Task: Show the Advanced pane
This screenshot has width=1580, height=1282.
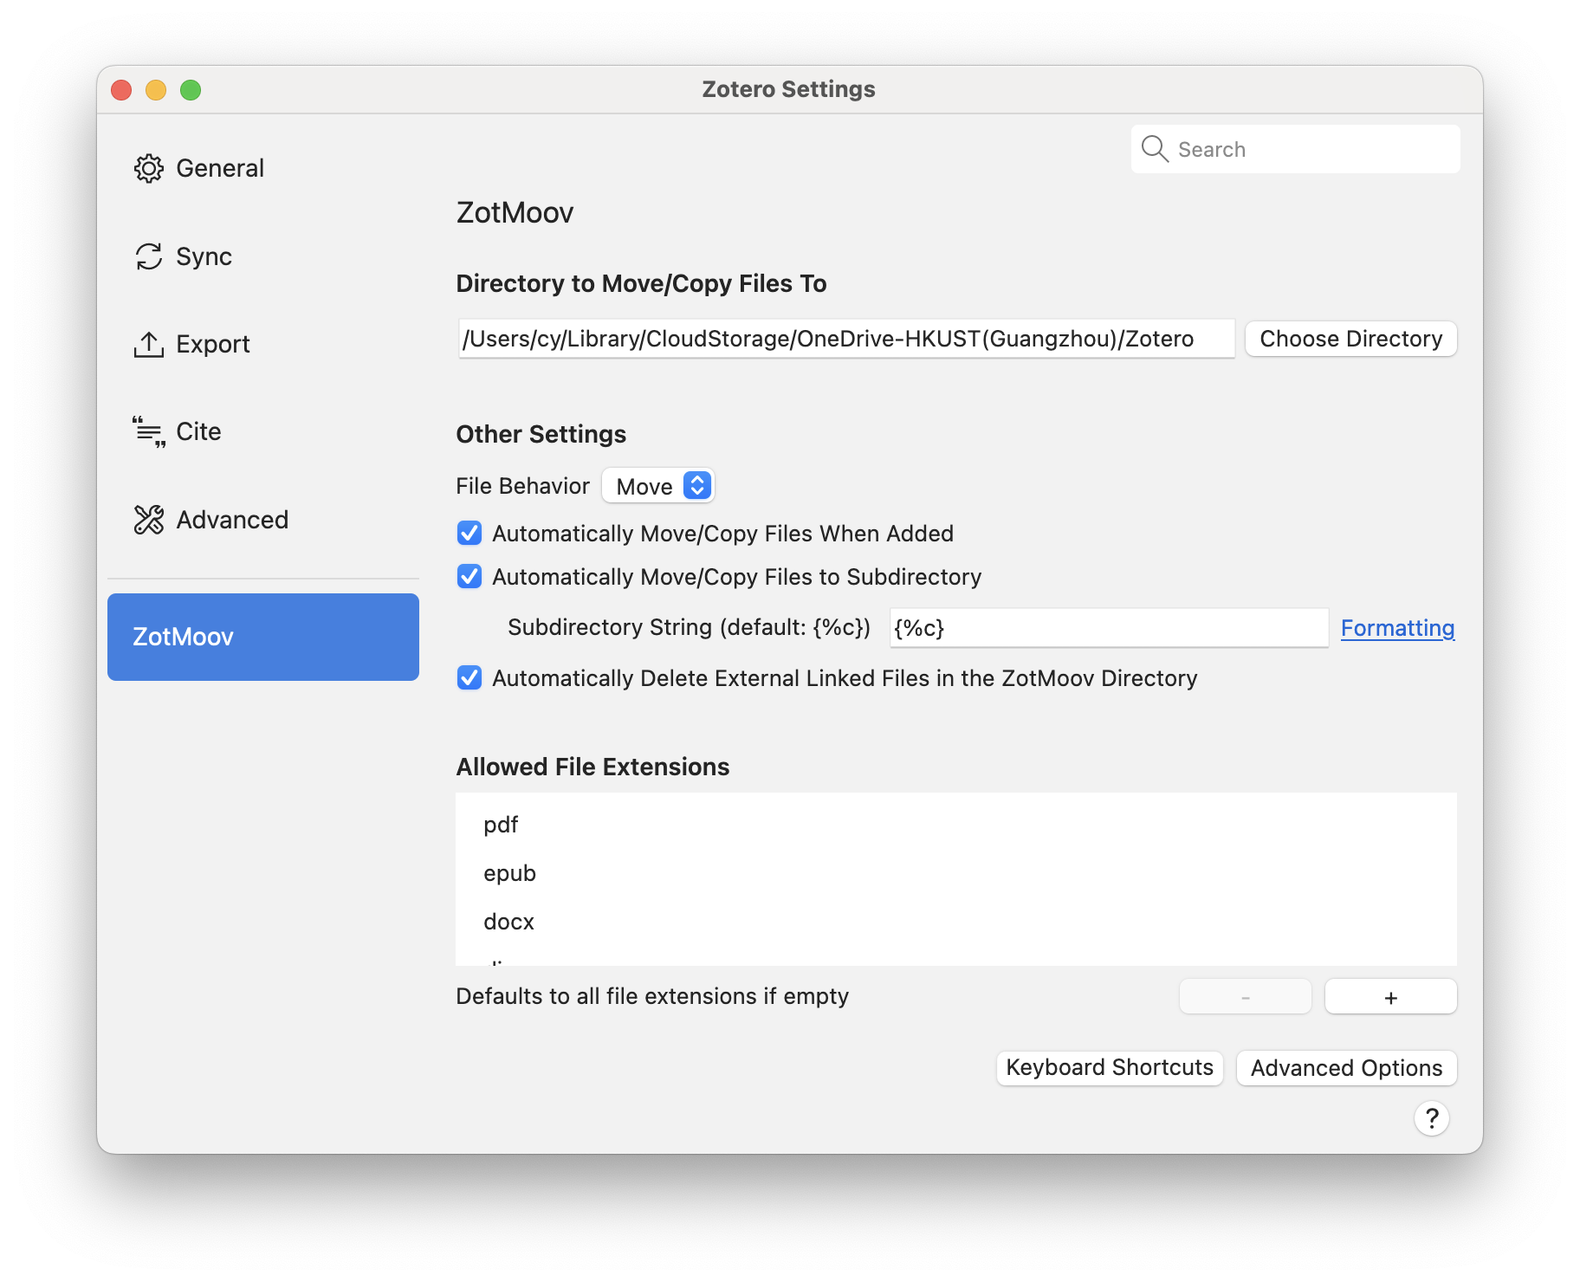Action: [x=263, y=520]
